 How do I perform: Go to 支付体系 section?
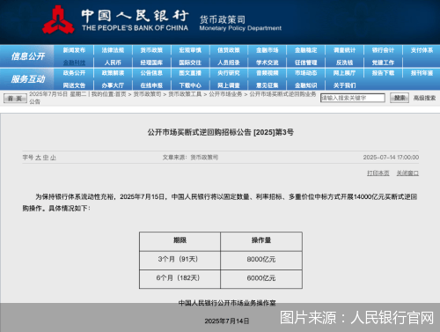click(x=422, y=50)
